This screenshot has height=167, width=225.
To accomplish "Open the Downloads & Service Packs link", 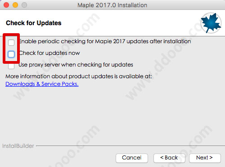I will [x=42, y=84].
